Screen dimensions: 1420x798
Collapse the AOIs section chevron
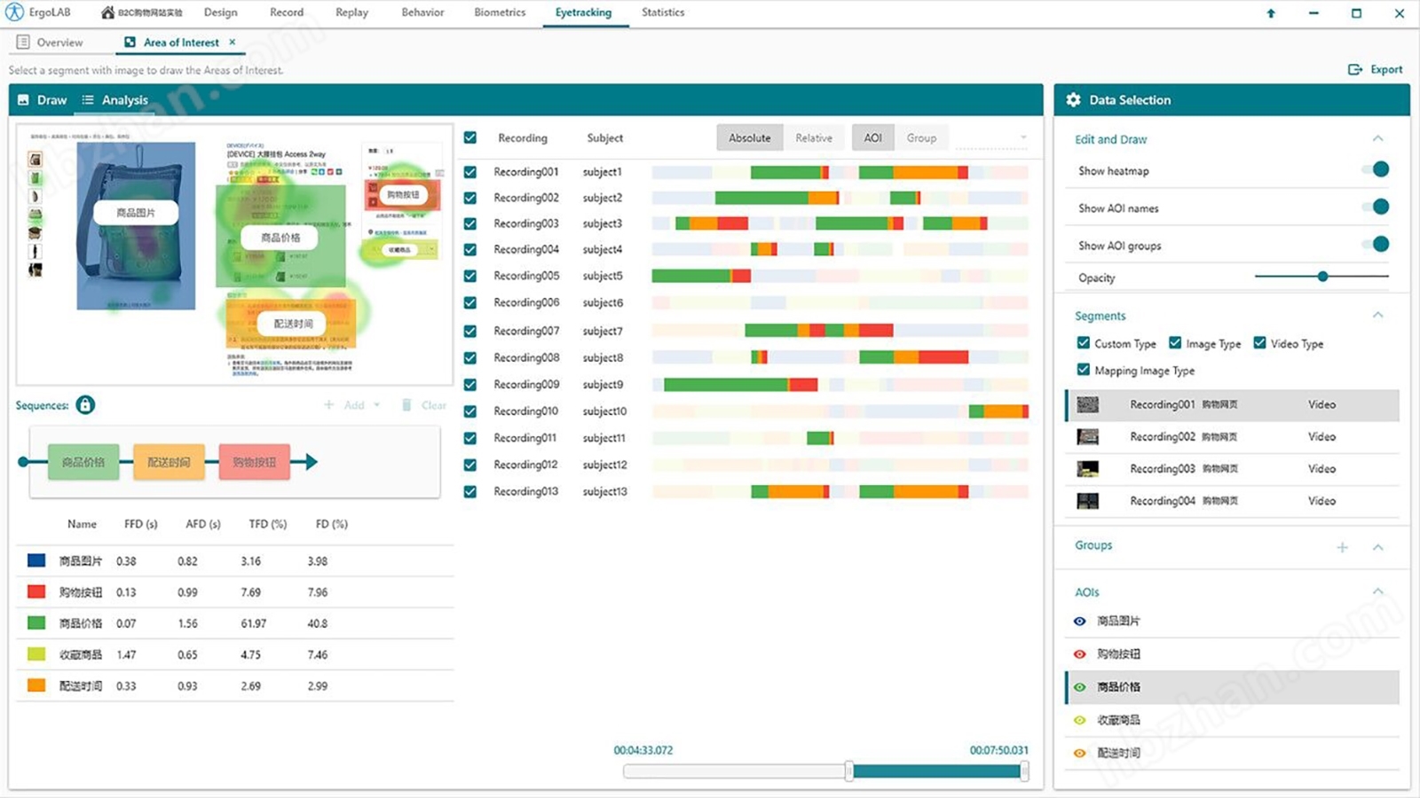pyautogui.click(x=1377, y=591)
